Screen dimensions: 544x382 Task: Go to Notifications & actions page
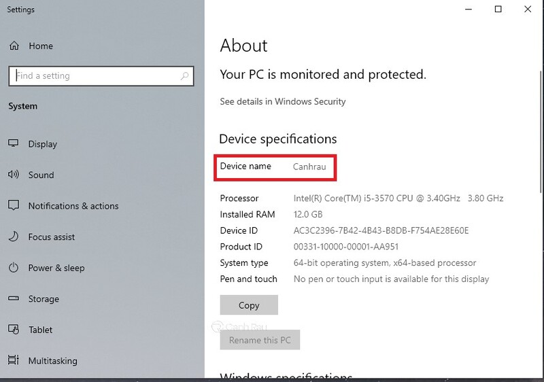pos(73,206)
